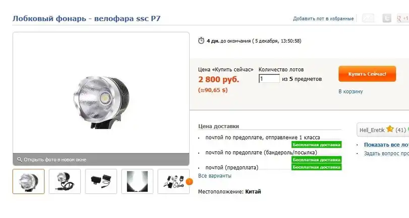Image resolution: width=409 pixels, height=218 pixels.
Task: Click the Google +1 icon
Action: click(403, 19)
